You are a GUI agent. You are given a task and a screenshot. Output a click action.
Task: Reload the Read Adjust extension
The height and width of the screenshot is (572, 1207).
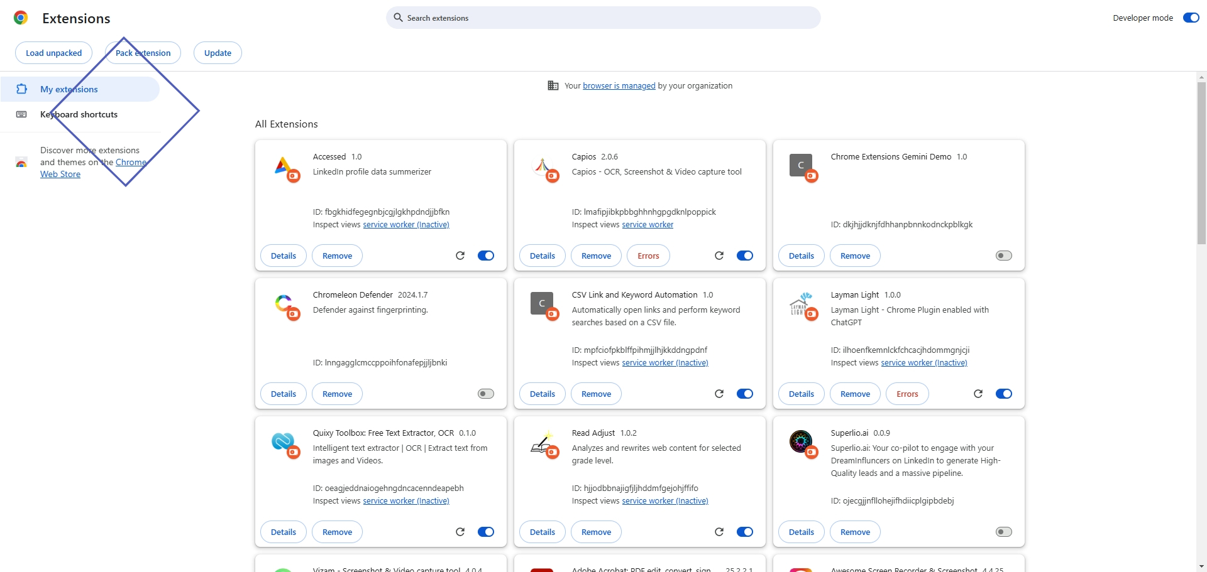point(719,532)
